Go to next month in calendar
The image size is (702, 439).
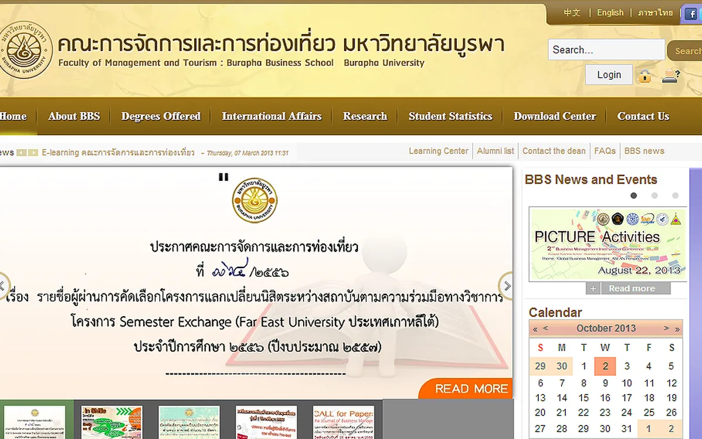coord(666,328)
